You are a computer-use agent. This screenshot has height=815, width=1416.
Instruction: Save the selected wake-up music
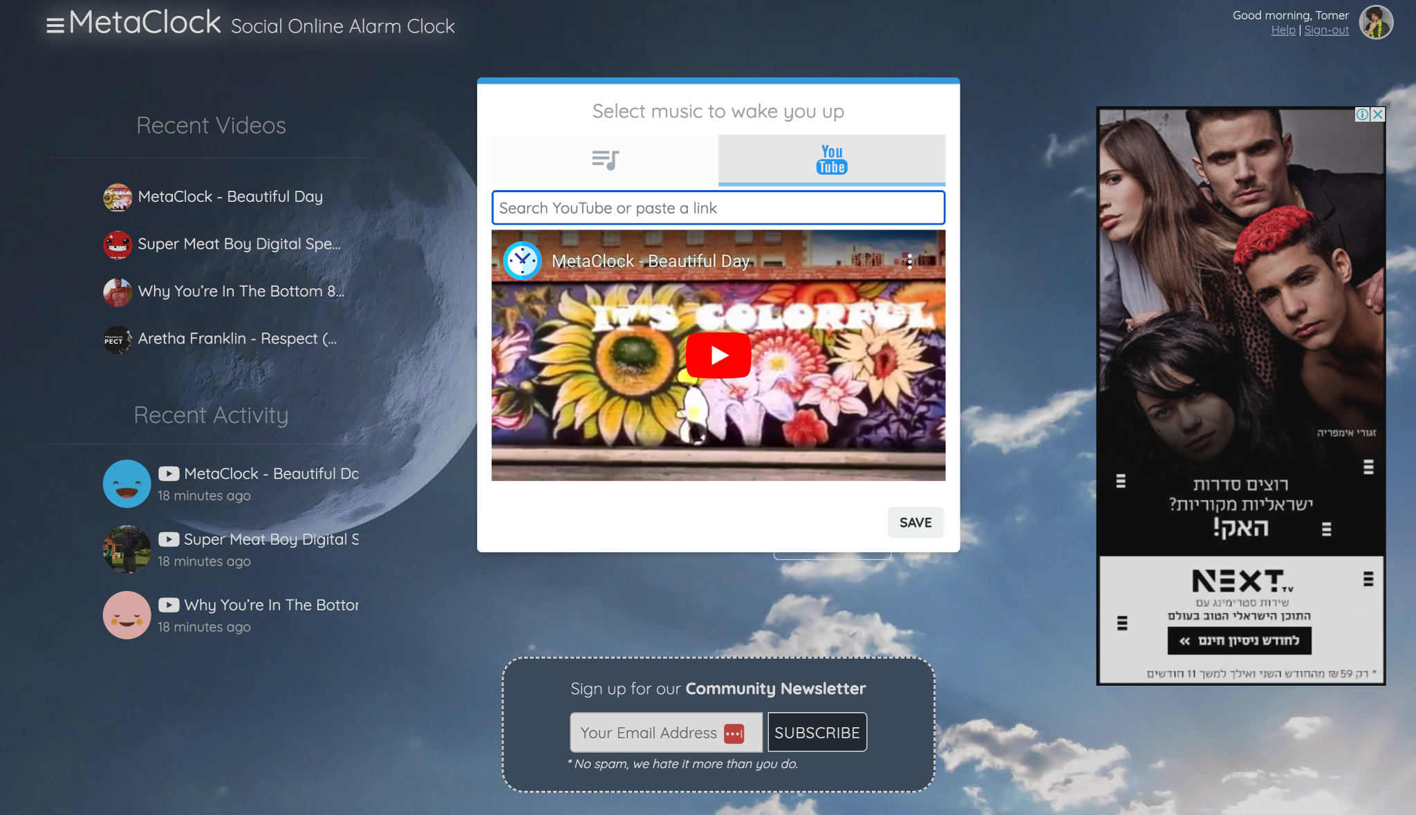click(915, 523)
